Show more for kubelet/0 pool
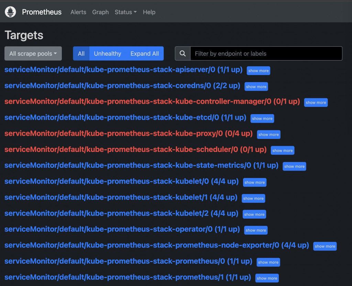The width and height of the screenshot is (352, 286). tap(255, 182)
